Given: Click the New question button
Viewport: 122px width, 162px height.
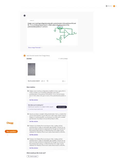Looking at the screenshot, I should 11,131.
